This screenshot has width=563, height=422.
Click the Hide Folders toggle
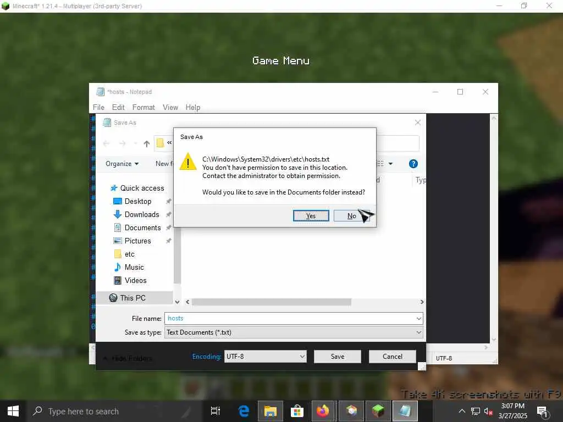tap(128, 358)
